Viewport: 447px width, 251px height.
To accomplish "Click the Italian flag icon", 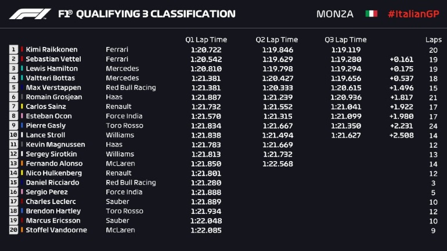I will coord(371,14).
